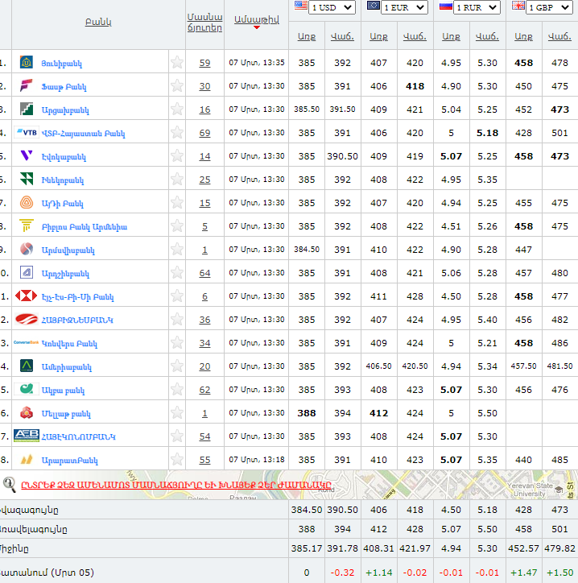This screenshot has width=578, height=583.
Task: Open the 1 USD currency dropdown
Action: 332,7
